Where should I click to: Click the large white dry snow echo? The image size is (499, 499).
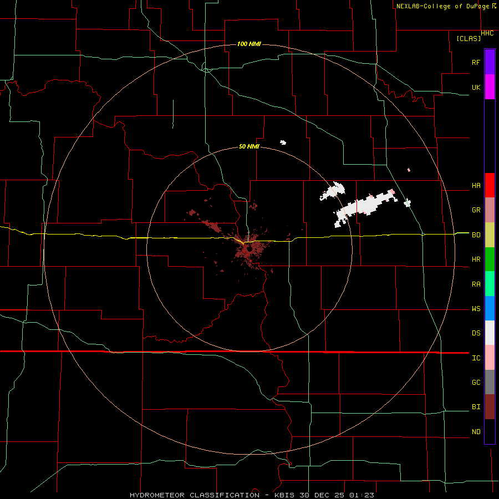point(366,206)
